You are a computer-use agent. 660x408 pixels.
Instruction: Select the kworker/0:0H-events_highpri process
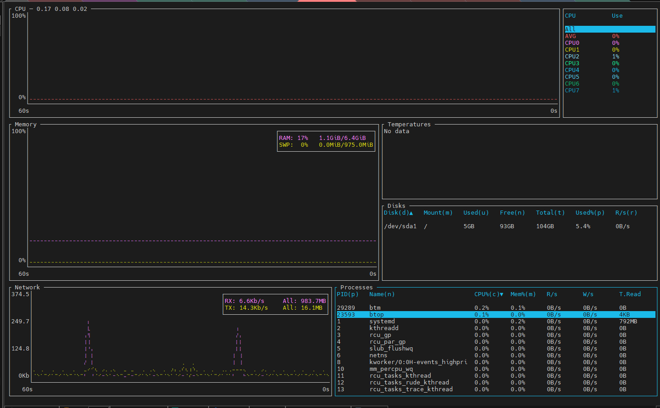(496, 362)
